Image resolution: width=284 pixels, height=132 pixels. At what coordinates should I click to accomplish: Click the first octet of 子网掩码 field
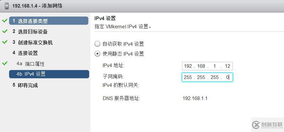click(188, 77)
